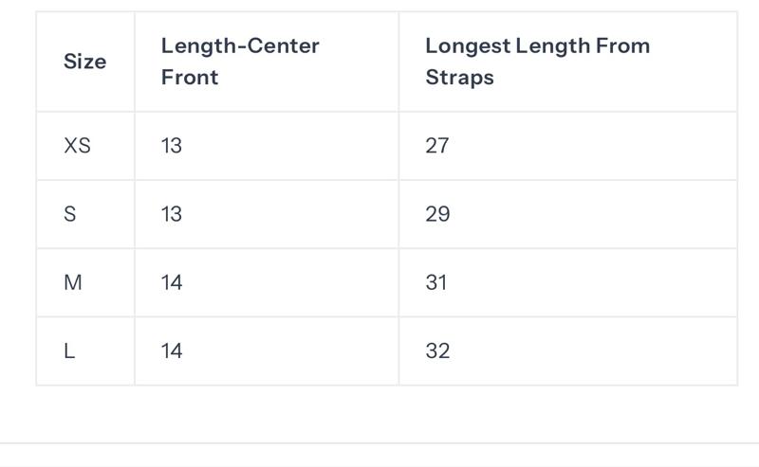This screenshot has height=467, width=759.
Task: Click the strap length value 27
Action: [x=437, y=146]
